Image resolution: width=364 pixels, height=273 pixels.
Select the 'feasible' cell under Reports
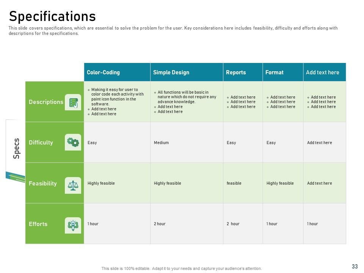(x=243, y=183)
